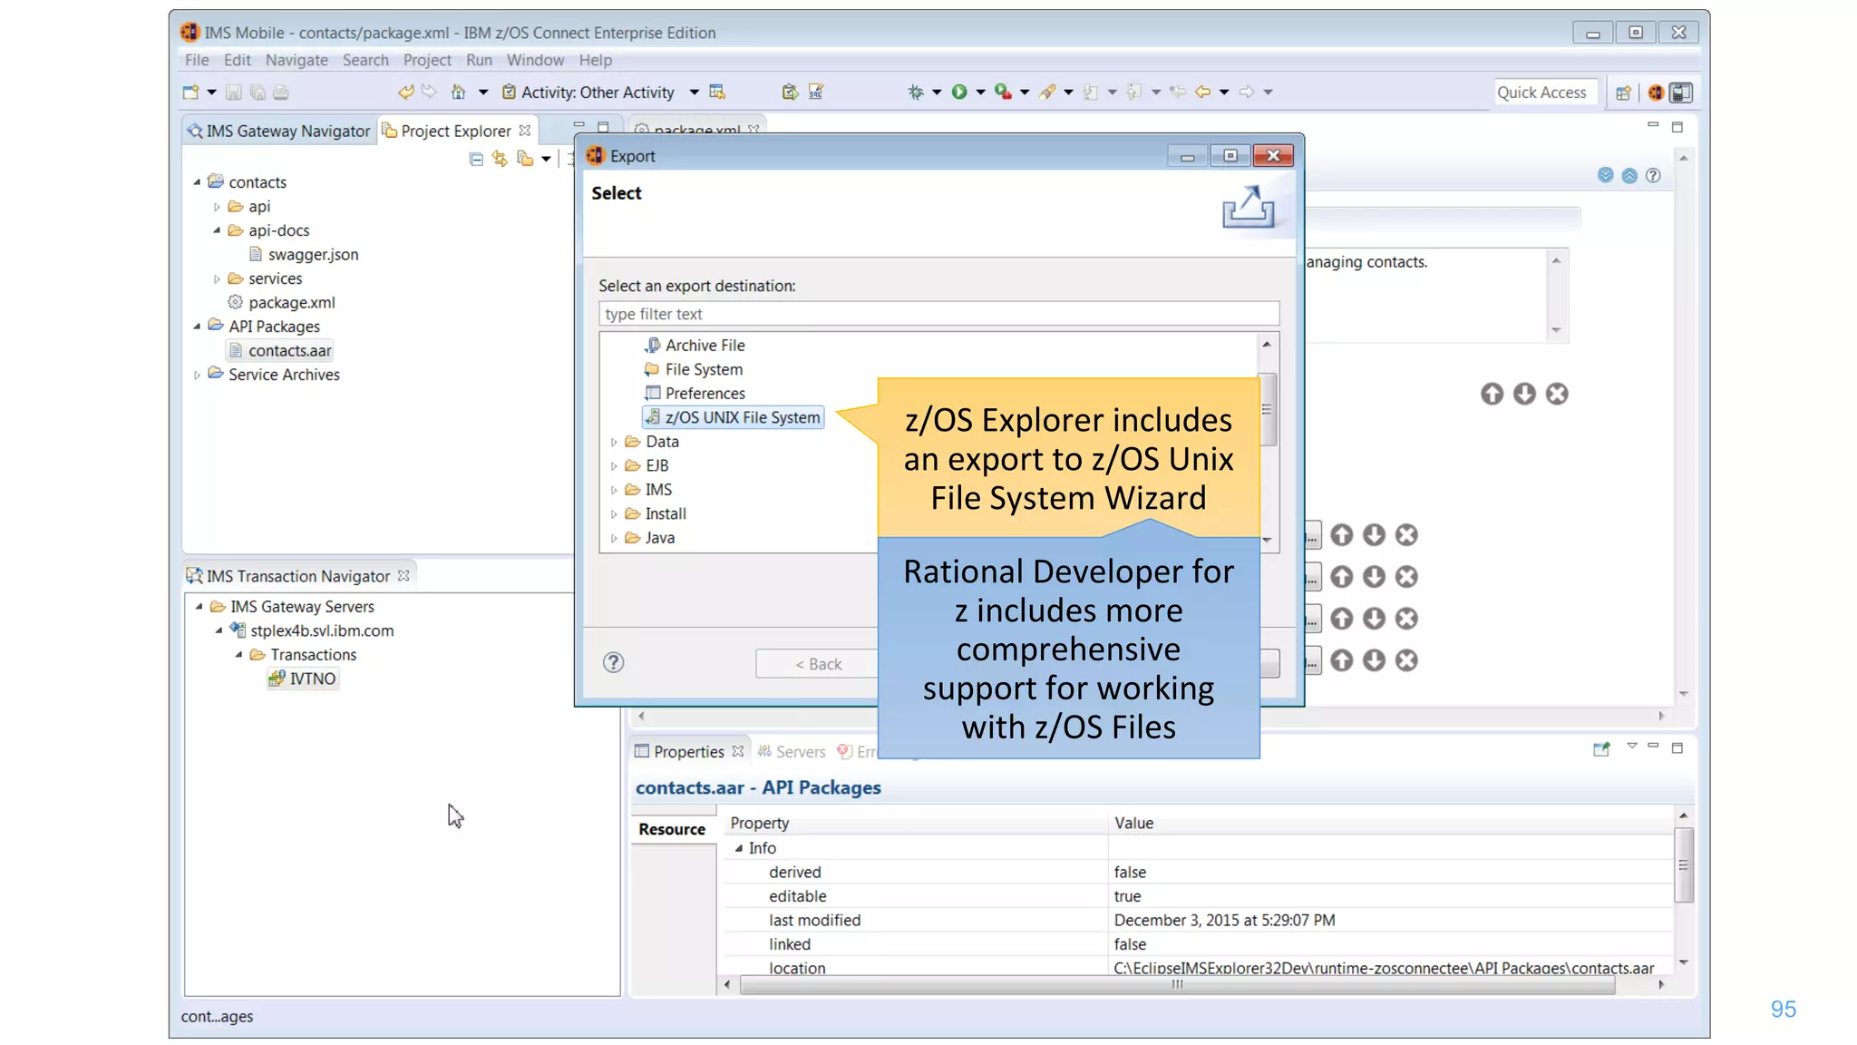Screen dimensions: 1857x1045
Task: Open the Properties view menu triangle
Action: (x=1631, y=746)
